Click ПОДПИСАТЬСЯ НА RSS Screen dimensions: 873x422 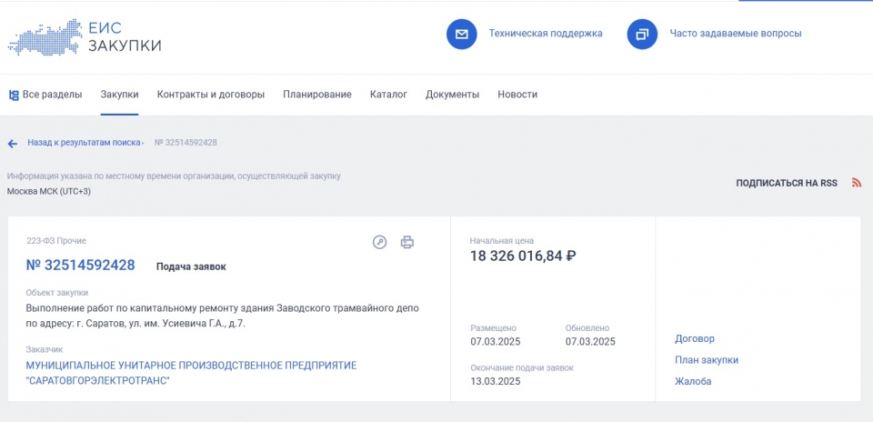coord(787,183)
